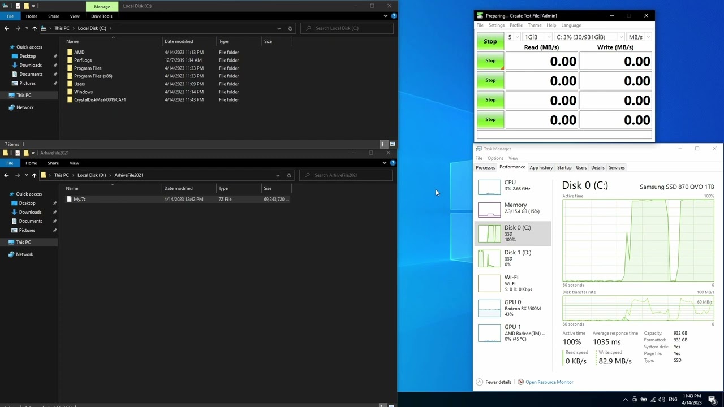
Task: Open the Settings menu in CrystalDiskMark
Action: (x=496, y=25)
